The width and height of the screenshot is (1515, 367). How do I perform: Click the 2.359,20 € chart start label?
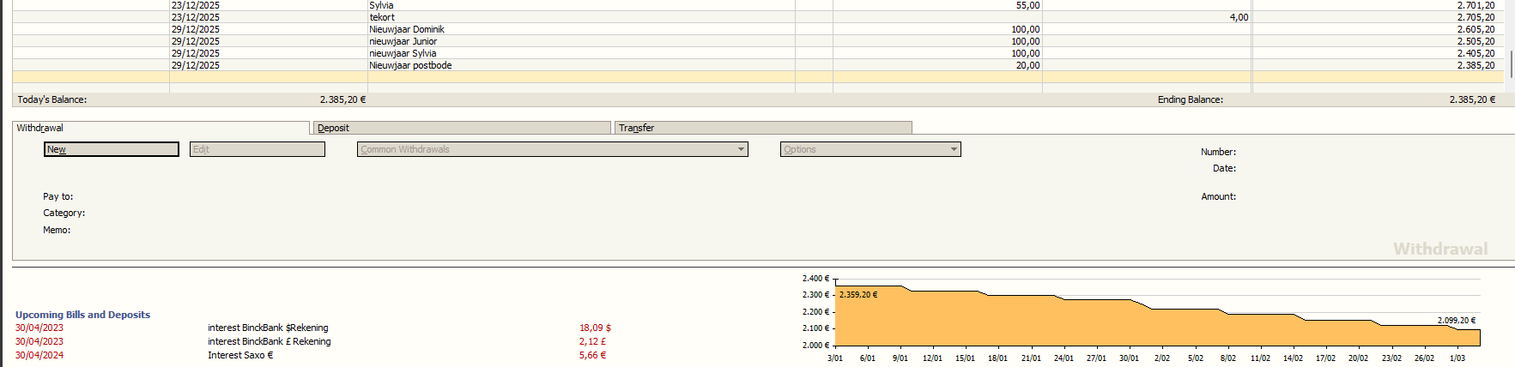tap(858, 294)
